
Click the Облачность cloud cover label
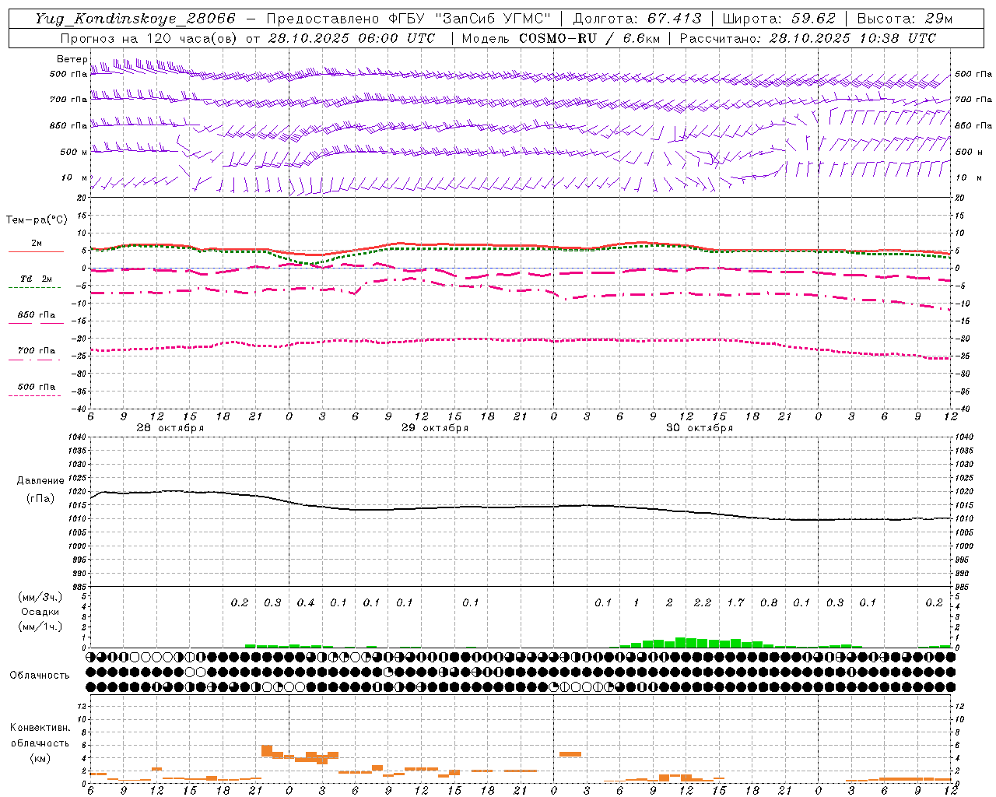tap(40, 676)
